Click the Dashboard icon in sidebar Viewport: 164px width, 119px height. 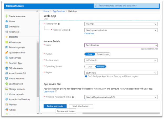tap(7, 26)
